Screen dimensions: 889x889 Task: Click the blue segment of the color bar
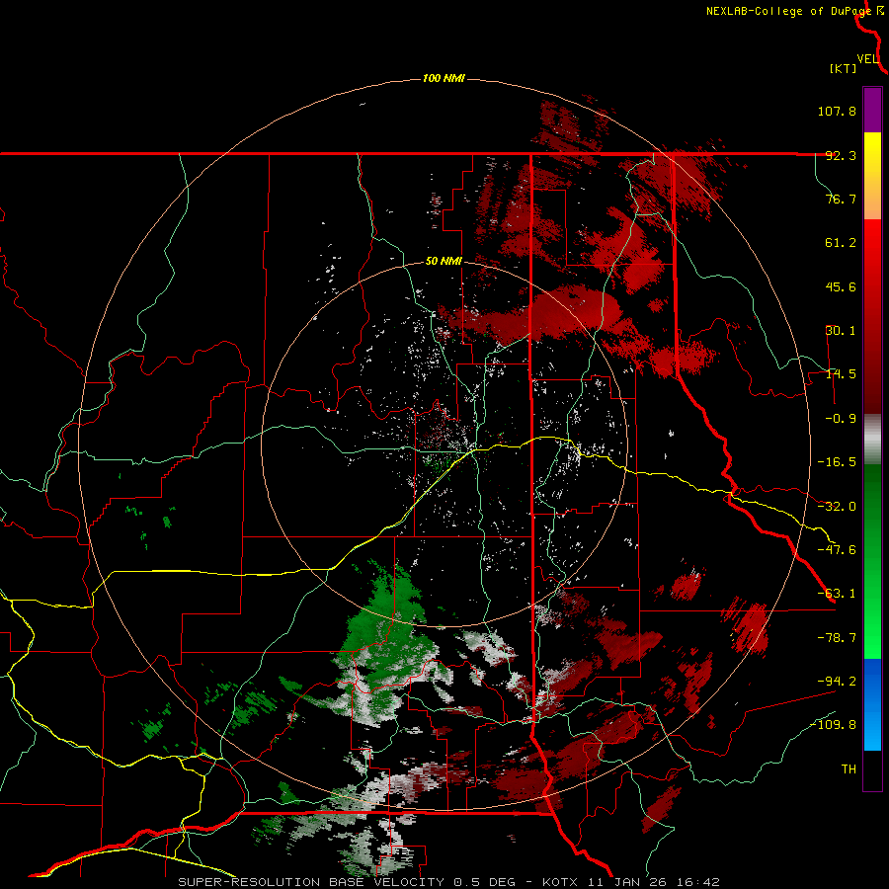coord(872,704)
